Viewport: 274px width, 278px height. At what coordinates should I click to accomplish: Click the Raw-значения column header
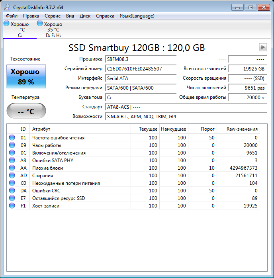click(242, 129)
